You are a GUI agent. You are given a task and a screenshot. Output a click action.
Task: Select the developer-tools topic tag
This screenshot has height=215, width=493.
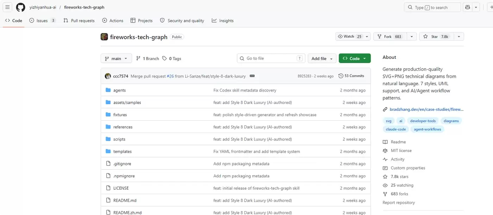[x=423, y=121]
